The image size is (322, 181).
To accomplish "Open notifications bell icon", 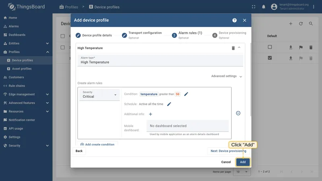I will click(x=264, y=7).
